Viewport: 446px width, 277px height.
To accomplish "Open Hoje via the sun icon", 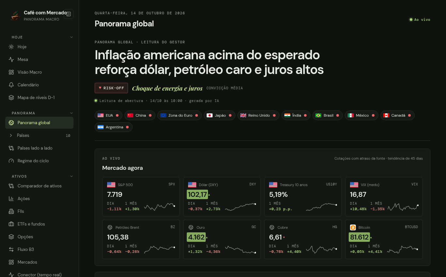I will coord(11,47).
